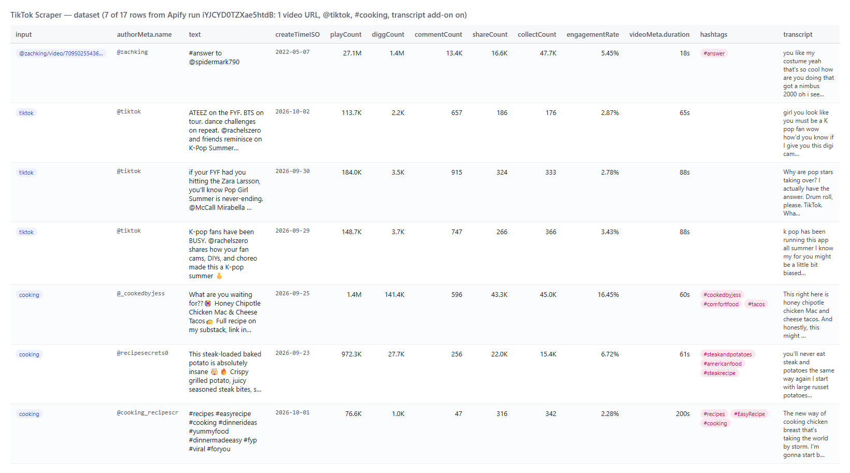Click the 27.1M playCount value
Viewport: 850px width, 473px height.
click(x=352, y=53)
